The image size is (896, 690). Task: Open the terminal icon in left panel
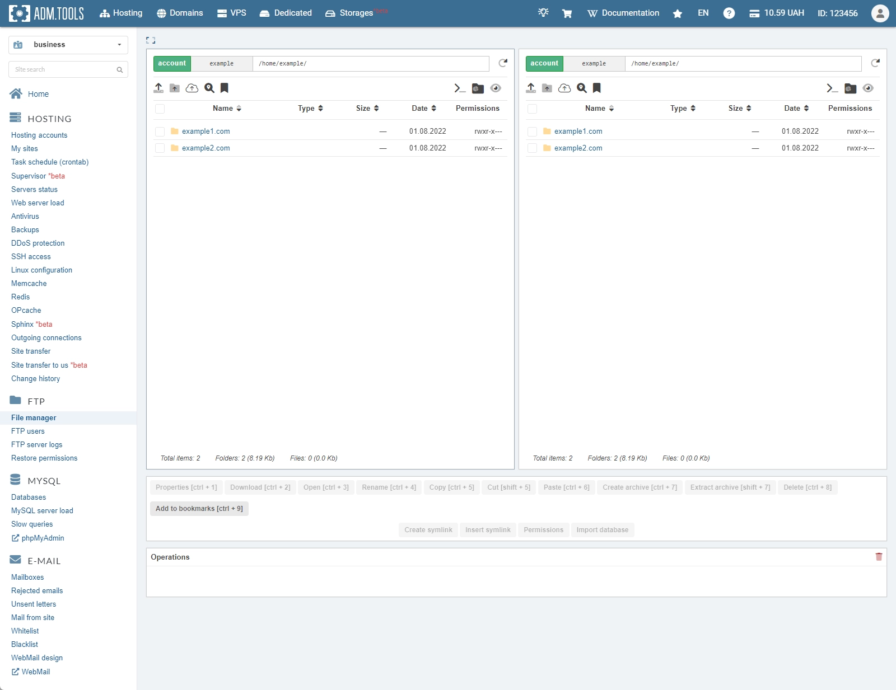point(460,88)
